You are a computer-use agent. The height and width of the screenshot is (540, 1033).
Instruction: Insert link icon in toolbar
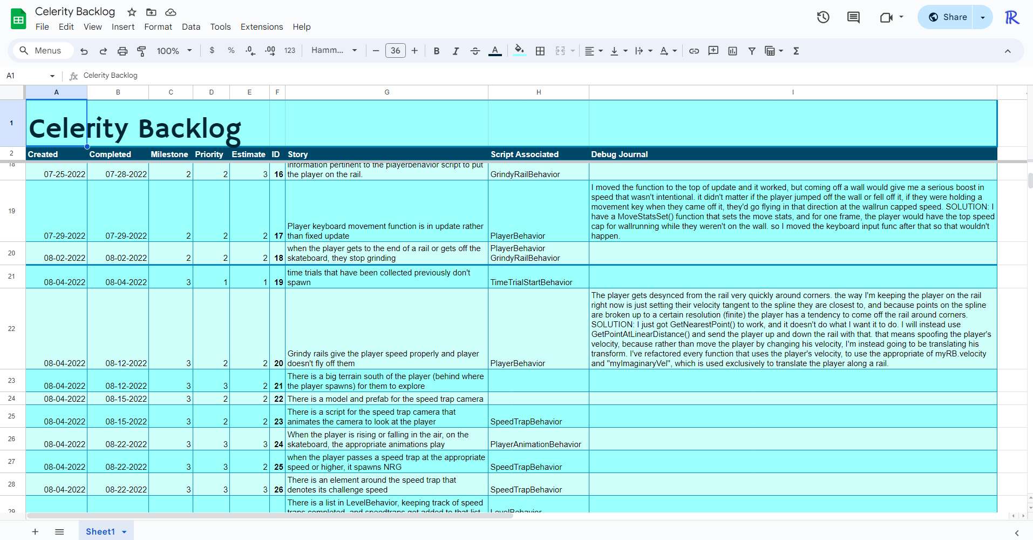click(x=694, y=51)
